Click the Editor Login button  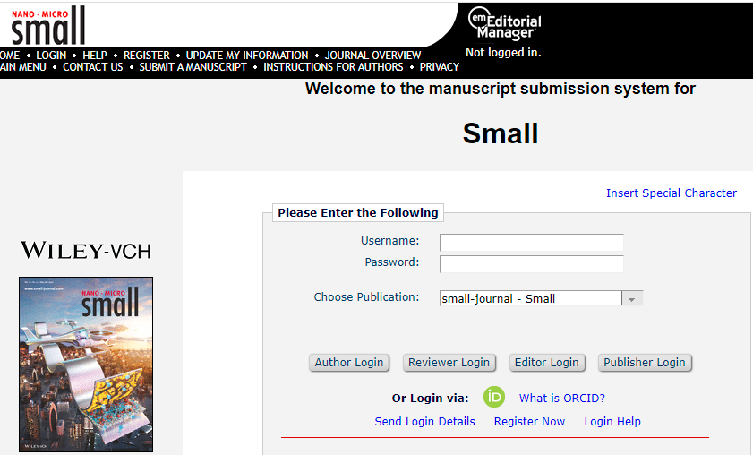[546, 363]
